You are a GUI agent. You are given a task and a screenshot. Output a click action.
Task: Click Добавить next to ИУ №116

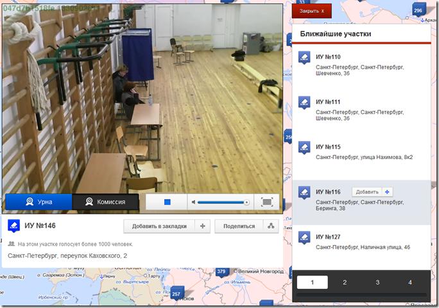click(366, 192)
